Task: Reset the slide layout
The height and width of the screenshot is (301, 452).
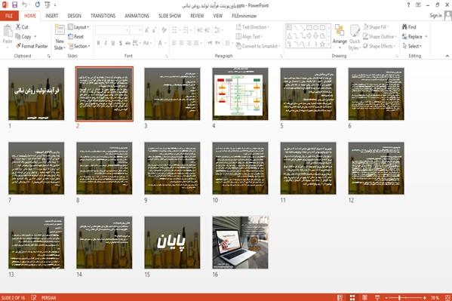Action: [x=75, y=37]
